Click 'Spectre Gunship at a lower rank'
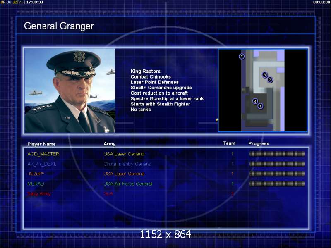The image size is (331, 248). 167,99
